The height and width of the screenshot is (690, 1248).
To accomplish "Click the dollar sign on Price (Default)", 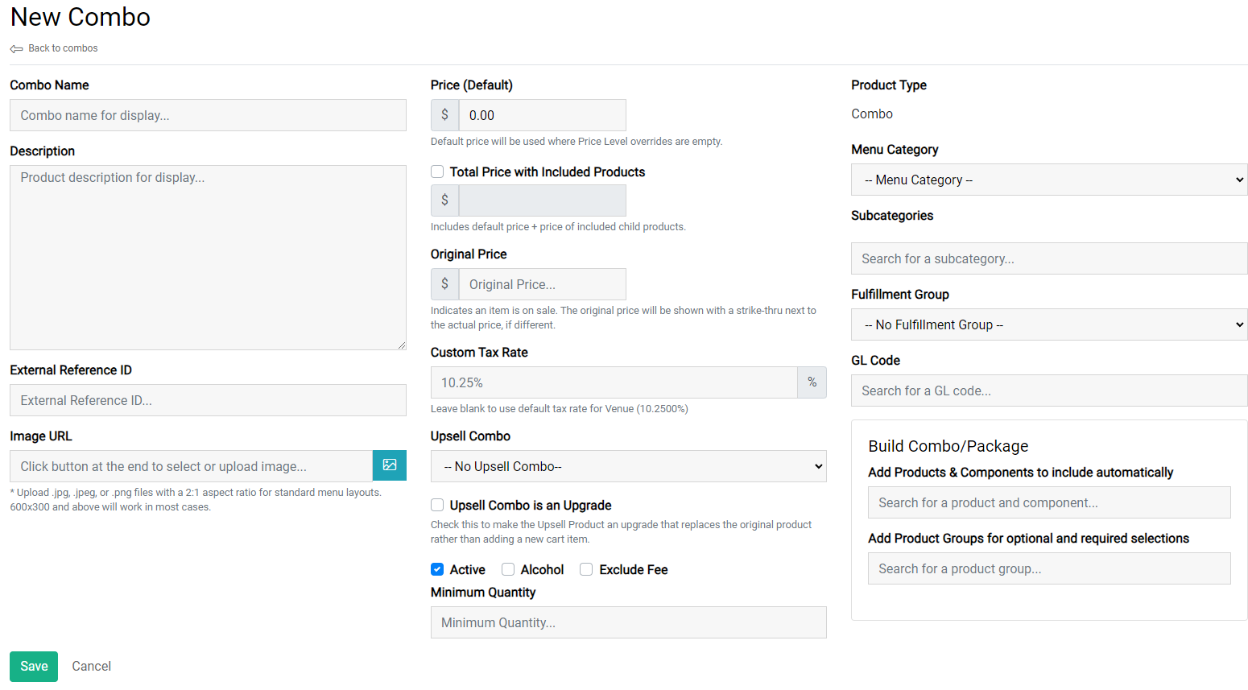I will coord(444,115).
